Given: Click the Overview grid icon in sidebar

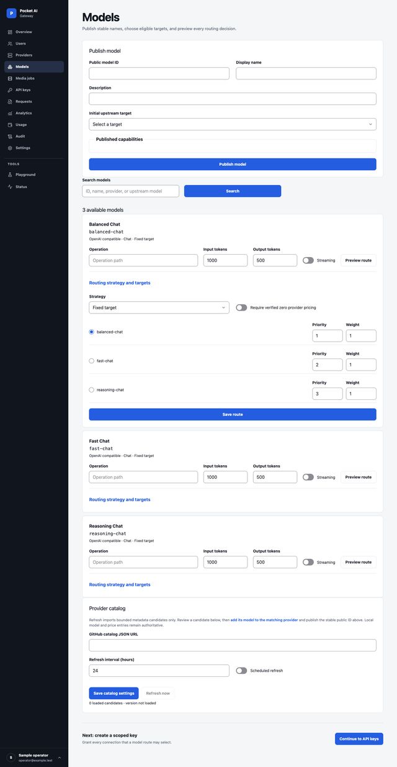Looking at the screenshot, I should 10,32.
